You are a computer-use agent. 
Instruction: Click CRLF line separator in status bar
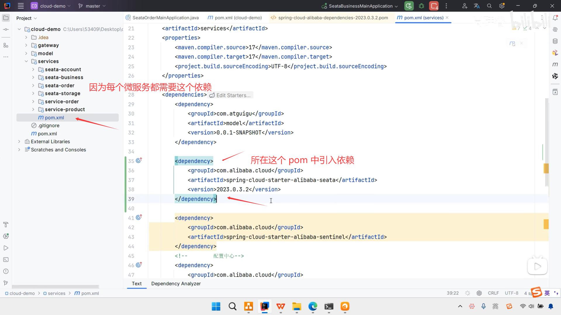[493, 293]
